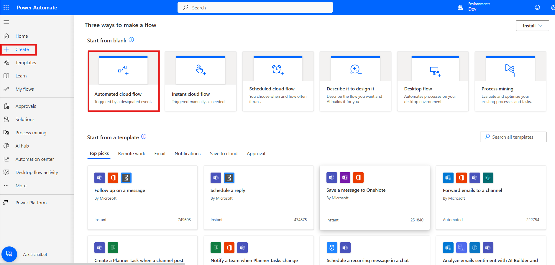Go to Templates in the sidebar
The width and height of the screenshot is (555, 265).
(x=26, y=63)
